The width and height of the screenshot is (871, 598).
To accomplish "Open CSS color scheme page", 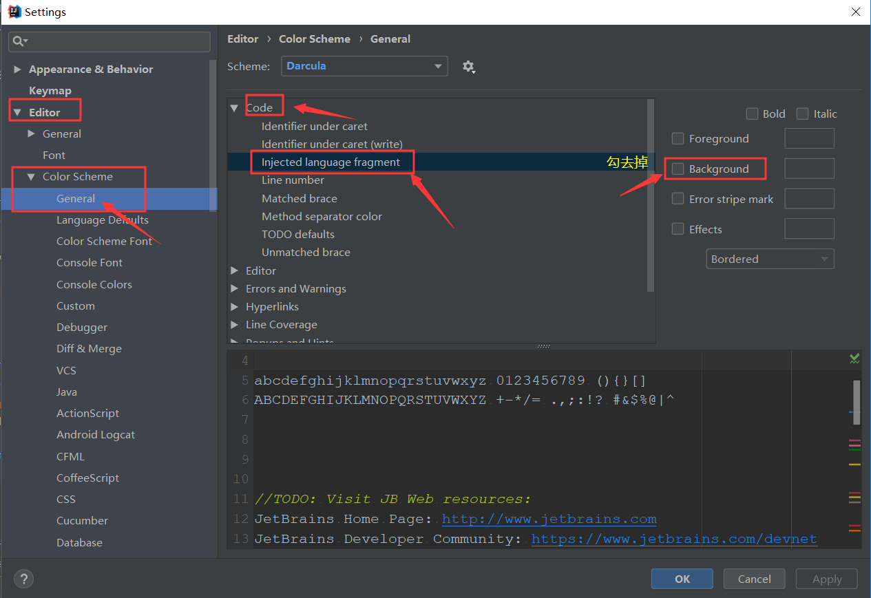I will 66,500.
